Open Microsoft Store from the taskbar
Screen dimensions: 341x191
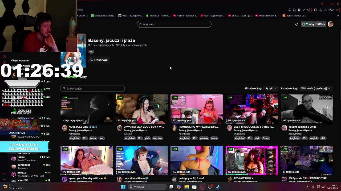(194, 187)
